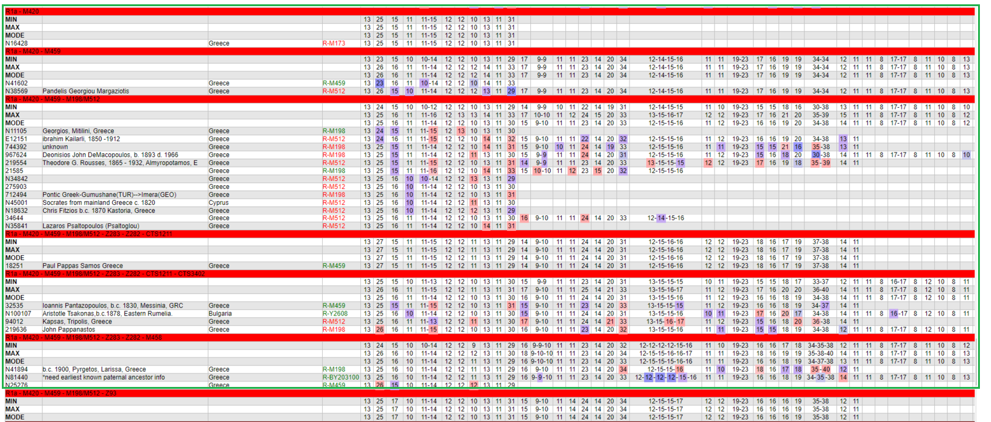Screen dimensions: 991x422
Task: Click kit number E12151
Action: (x=17, y=139)
